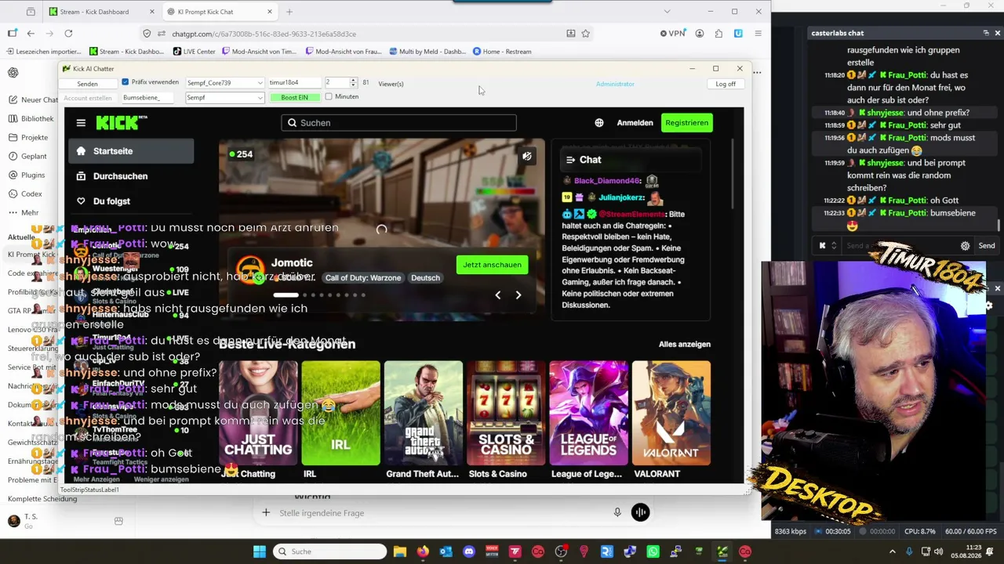Click the Log off button
Image resolution: width=1004 pixels, height=564 pixels.
[x=726, y=84]
